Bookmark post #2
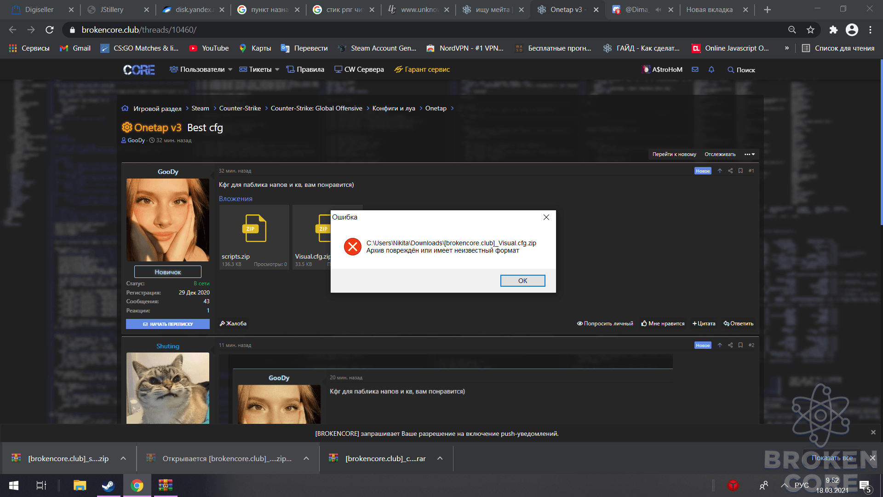The width and height of the screenshot is (883, 497). coord(740,345)
